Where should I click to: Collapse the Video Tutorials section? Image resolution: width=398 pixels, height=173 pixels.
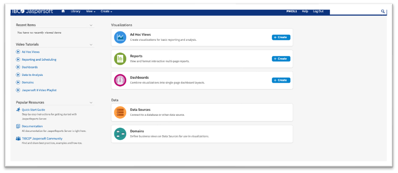tap(91, 45)
